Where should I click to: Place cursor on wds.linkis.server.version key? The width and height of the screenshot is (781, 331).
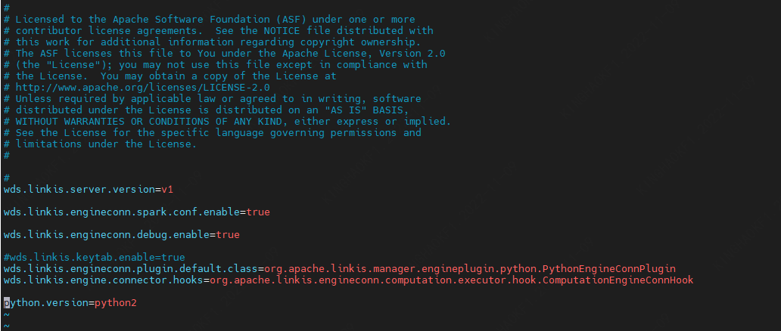pyautogui.click(x=79, y=188)
